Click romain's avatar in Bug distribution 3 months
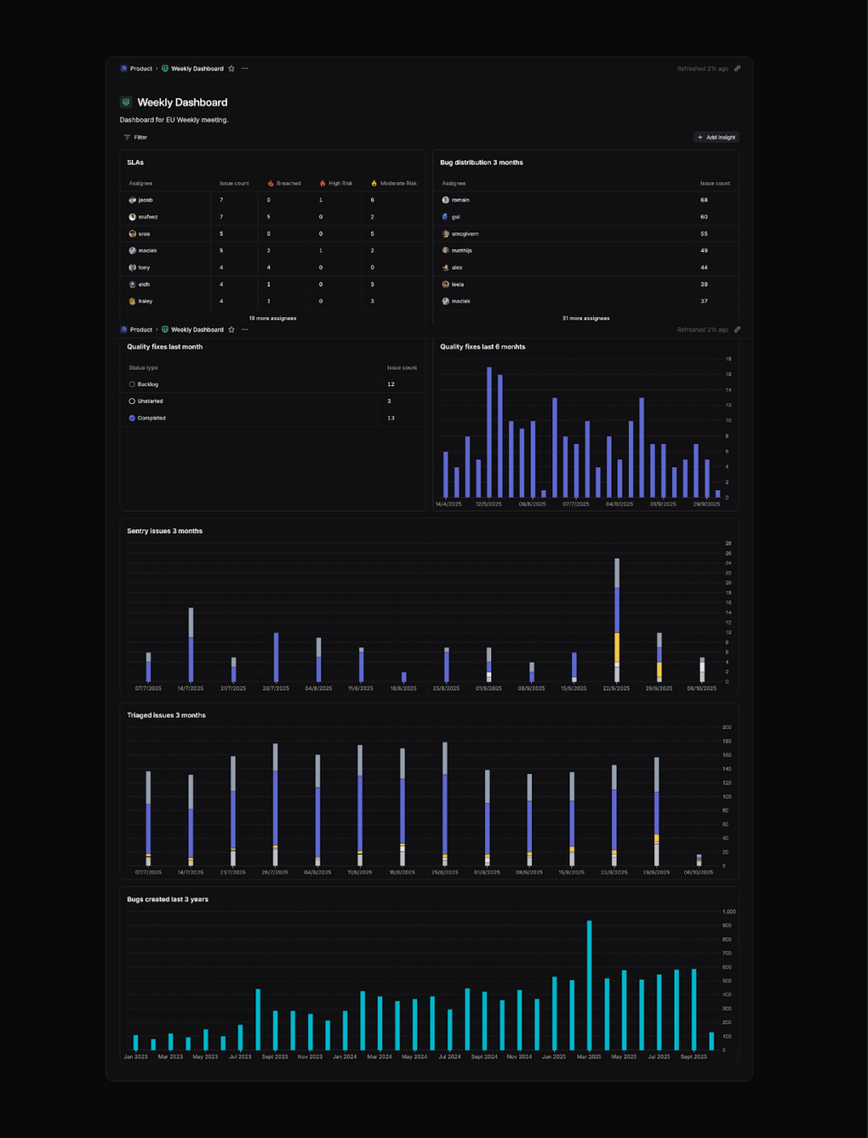Viewport: 868px width, 1138px height. click(x=445, y=200)
